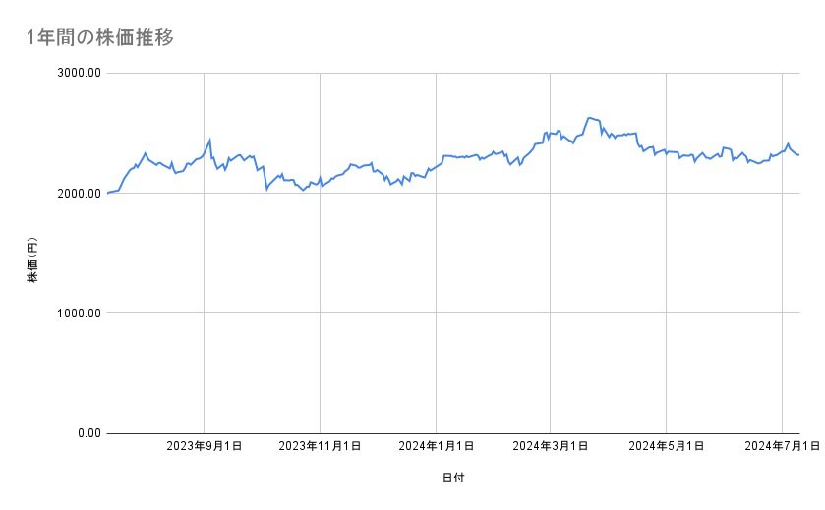This screenshot has height=510, width=825.
Task: Click the leftmost starting point of the line
Action: point(107,193)
